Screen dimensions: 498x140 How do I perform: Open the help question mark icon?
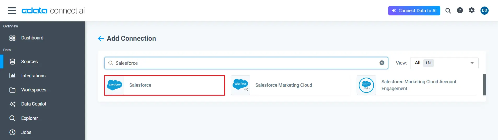(x=460, y=10)
